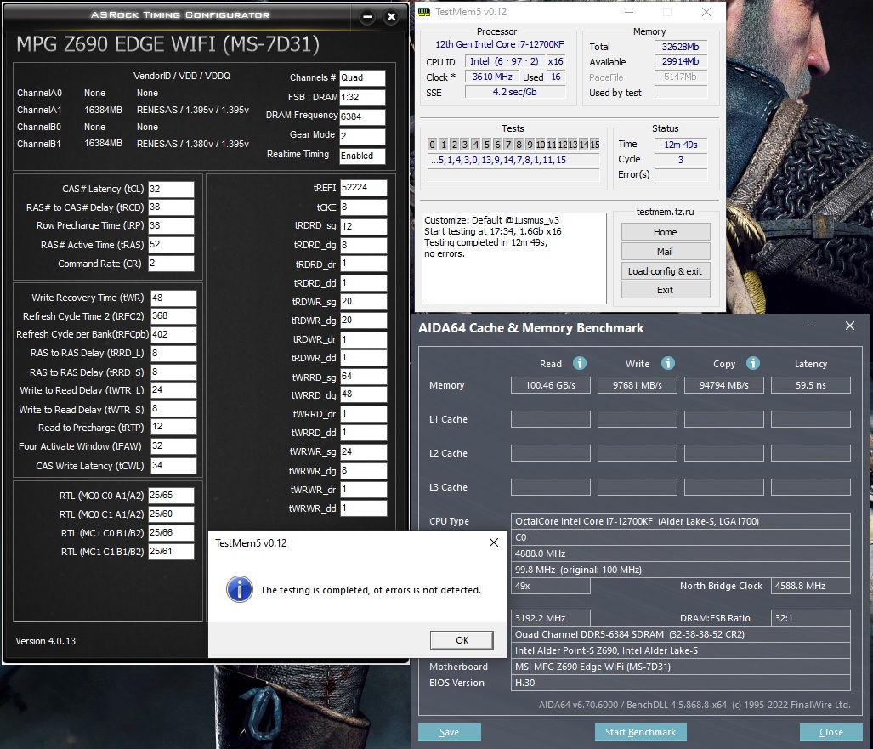Click the Gear Mode field

(362, 136)
